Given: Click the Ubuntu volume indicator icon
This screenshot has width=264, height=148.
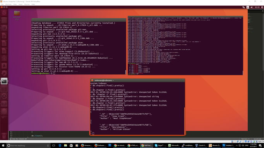Looking at the screenshot, I should (x=252, y=7).
